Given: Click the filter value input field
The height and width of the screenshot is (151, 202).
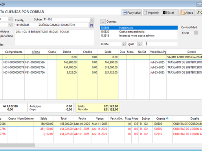Looking at the screenshot, I should pyautogui.click(x=160, y=44).
